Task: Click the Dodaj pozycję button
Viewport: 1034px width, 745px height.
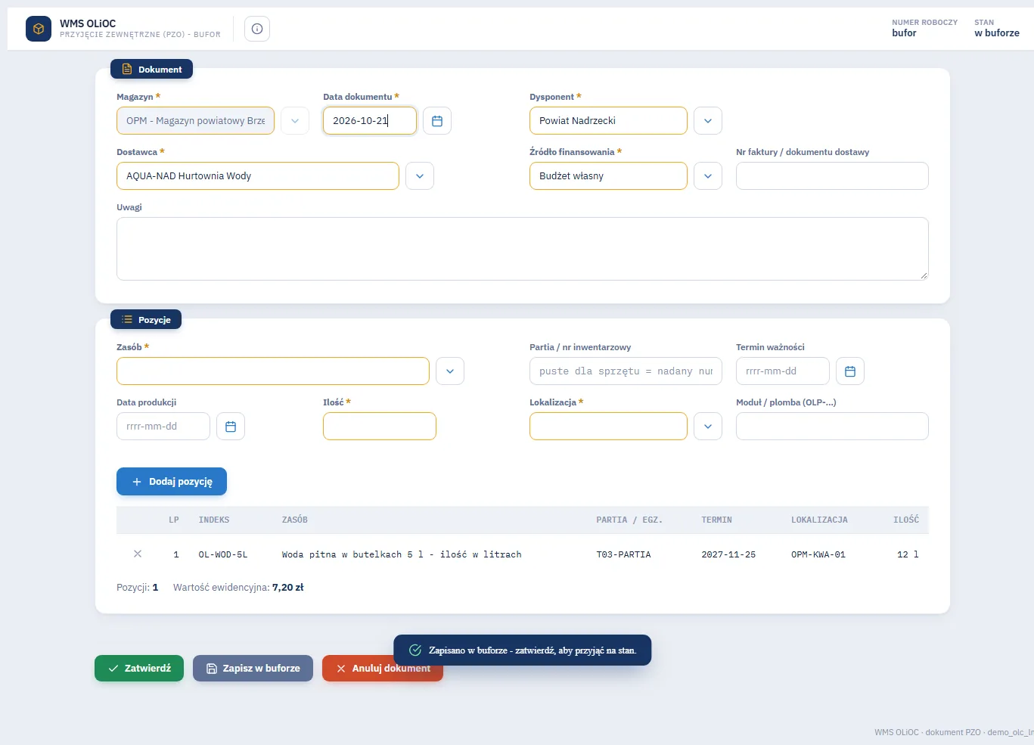Action: click(x=172, y=482)
